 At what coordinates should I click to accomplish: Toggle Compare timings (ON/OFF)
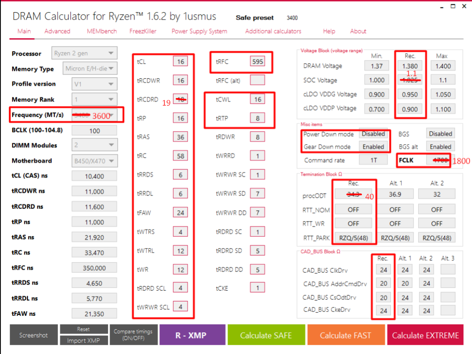[x=133, y=335]
